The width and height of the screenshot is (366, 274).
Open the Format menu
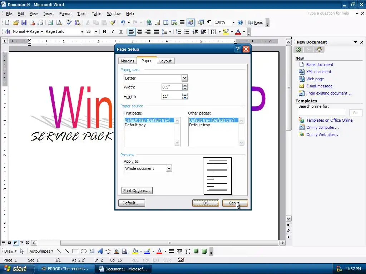click(x=65, y=14)
